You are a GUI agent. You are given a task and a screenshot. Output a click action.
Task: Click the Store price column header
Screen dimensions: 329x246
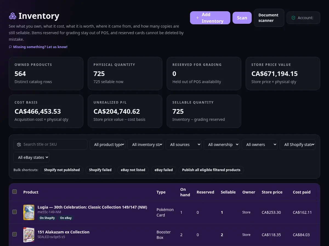pos(272,192)
